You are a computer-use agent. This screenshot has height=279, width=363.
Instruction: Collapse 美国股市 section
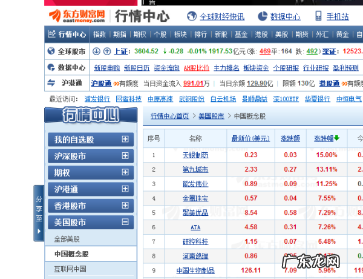point(125,222)
